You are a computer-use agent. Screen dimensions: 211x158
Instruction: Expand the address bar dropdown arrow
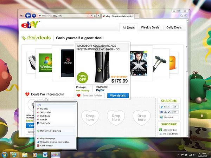pos(91,16)
